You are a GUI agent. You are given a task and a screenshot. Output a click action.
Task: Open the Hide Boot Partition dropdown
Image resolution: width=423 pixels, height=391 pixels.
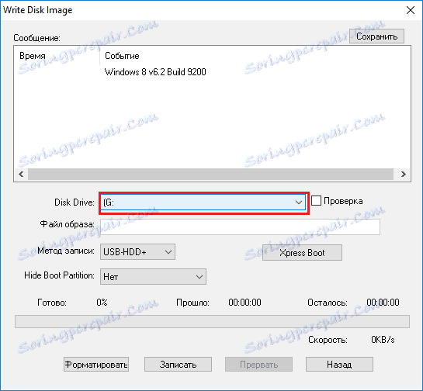click(153, 277)
